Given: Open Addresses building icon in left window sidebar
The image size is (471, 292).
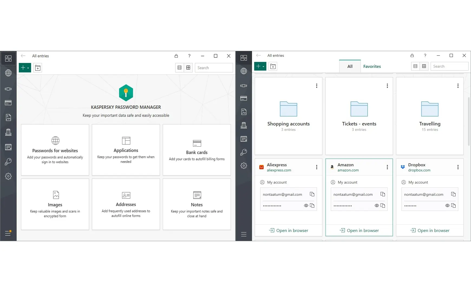Looking at the screenshot, I should 8,132.
